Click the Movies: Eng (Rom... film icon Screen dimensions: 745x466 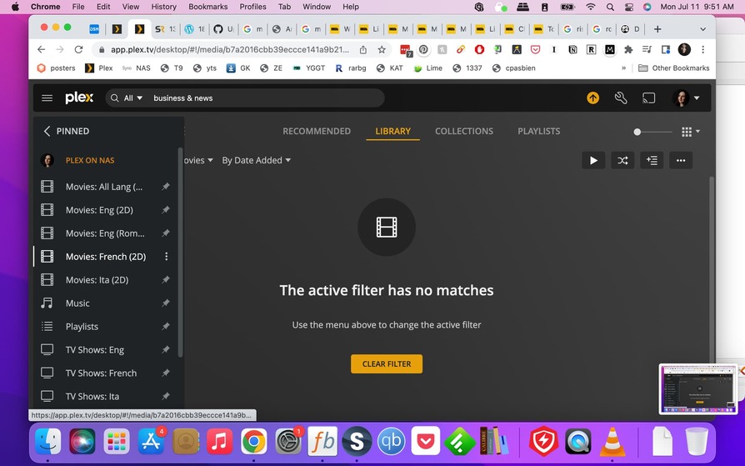point(47,233)
